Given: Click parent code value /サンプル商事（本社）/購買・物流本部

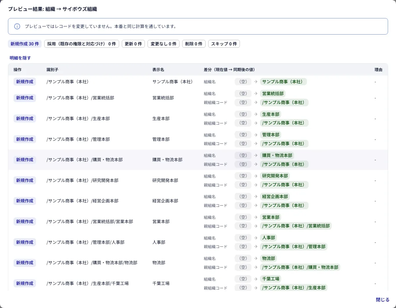Looking at the screenshot, I should (x=300, y=267).
